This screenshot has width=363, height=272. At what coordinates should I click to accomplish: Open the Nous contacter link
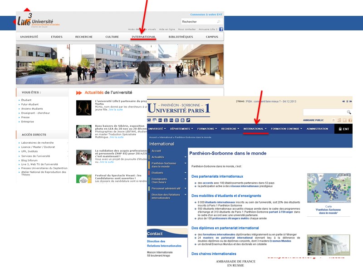tap(187, 29)
